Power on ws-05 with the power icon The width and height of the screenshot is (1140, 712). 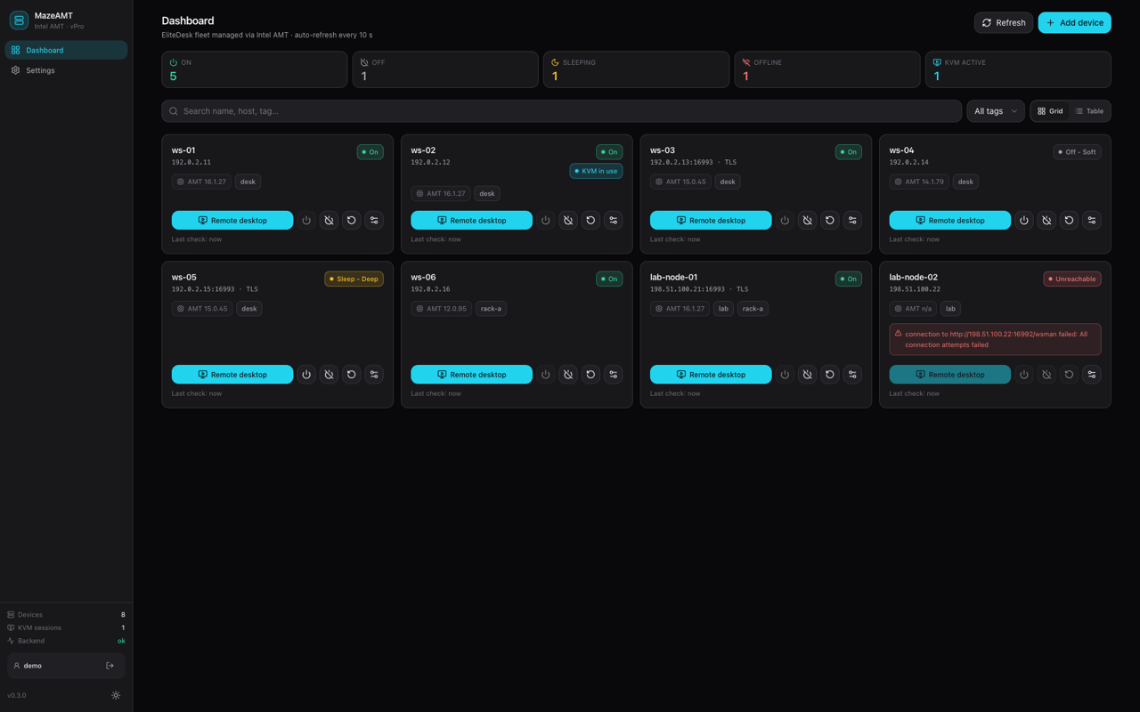(306, 375)
